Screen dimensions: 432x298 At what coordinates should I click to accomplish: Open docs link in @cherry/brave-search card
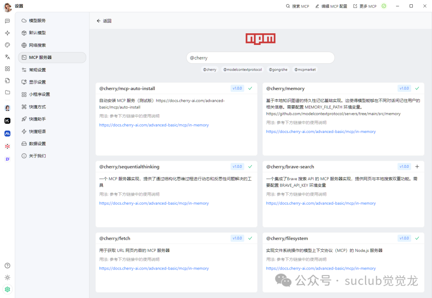tap(321, 203)
